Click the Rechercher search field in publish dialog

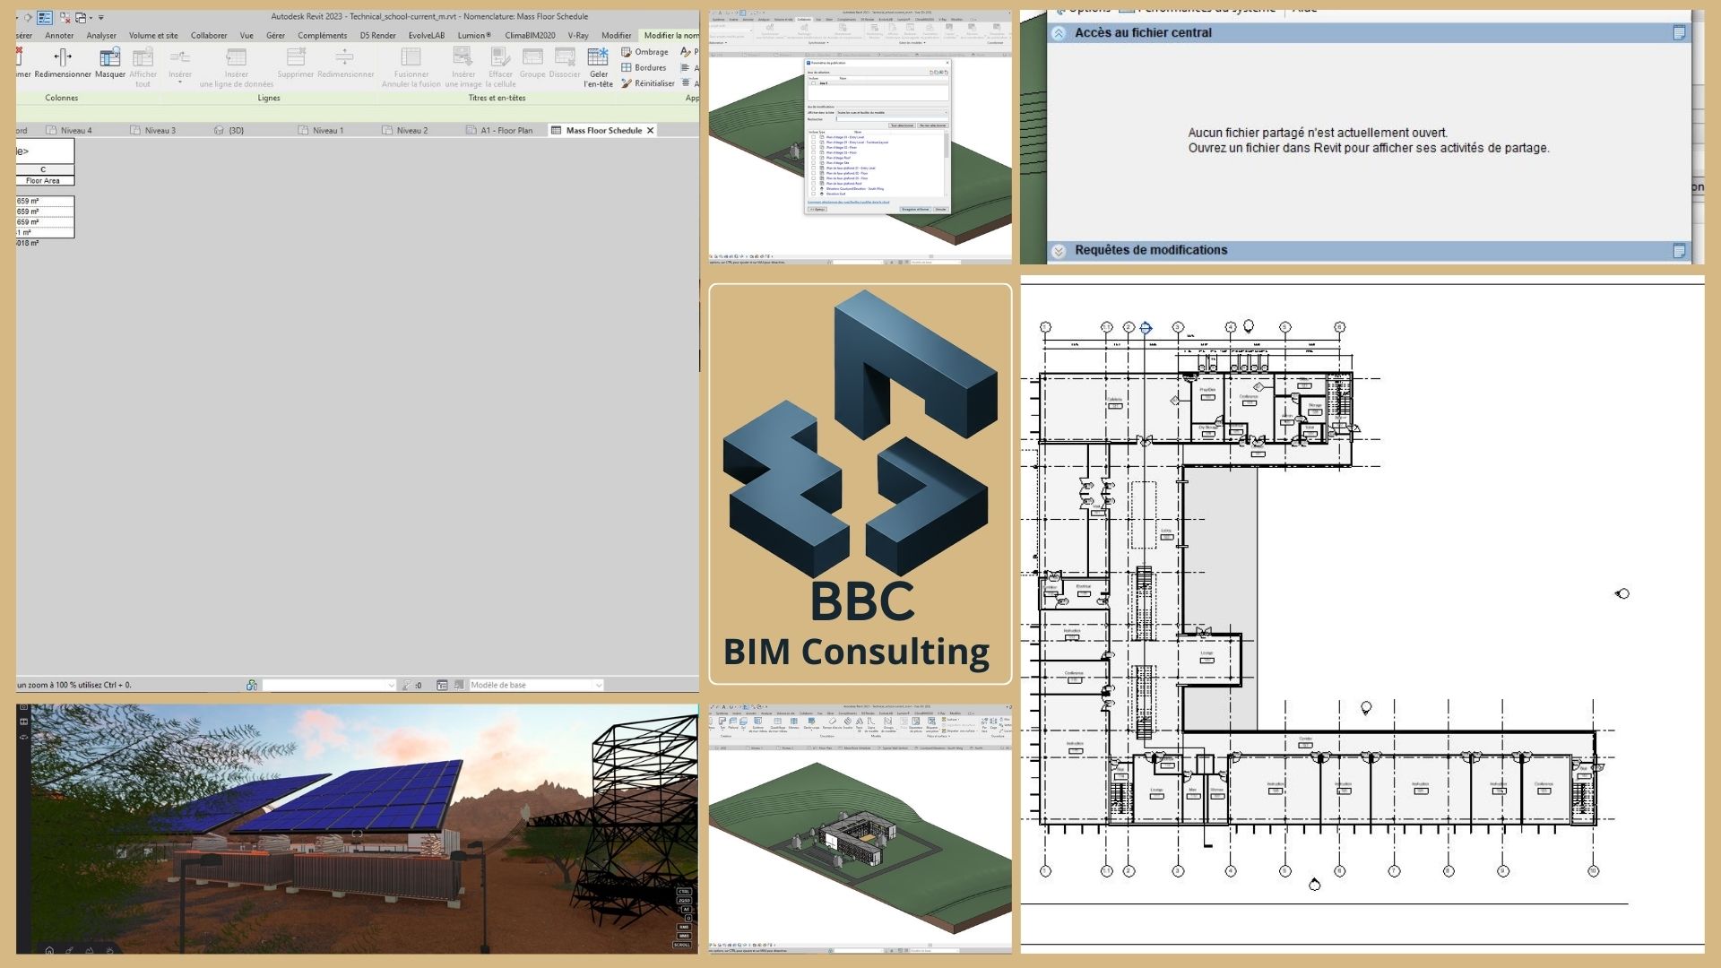890,119
